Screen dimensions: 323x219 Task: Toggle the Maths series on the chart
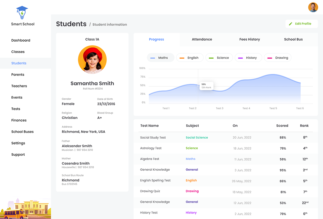161,57
